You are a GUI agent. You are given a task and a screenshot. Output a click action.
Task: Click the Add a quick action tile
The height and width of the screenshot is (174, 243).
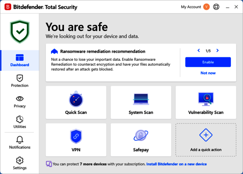(206, 140)
